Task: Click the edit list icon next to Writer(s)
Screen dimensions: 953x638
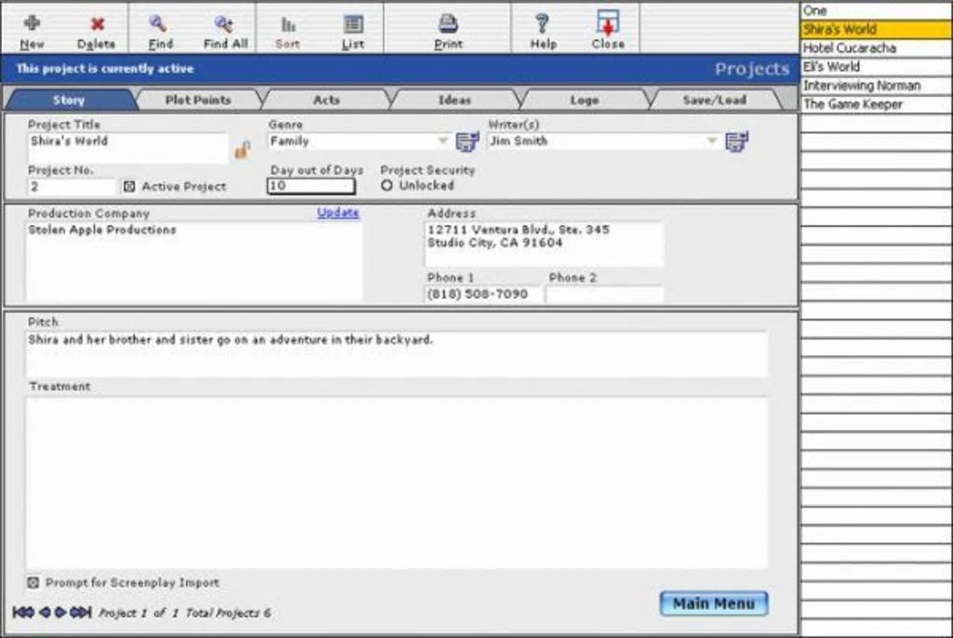Action: [x=736, y=142]
